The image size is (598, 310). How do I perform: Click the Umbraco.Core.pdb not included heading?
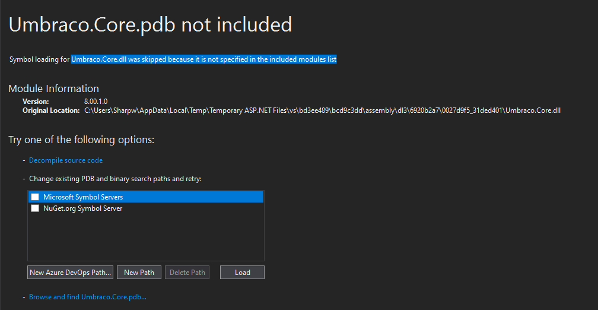coord(150,24)
